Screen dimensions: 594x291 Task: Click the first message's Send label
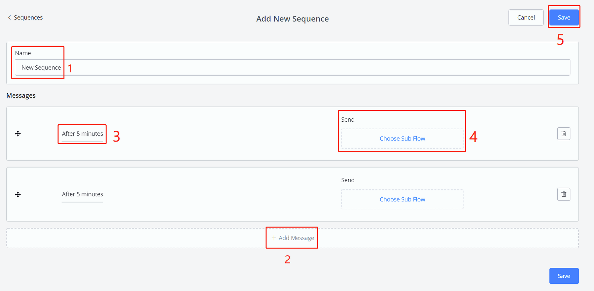click(x=348, y=119)
